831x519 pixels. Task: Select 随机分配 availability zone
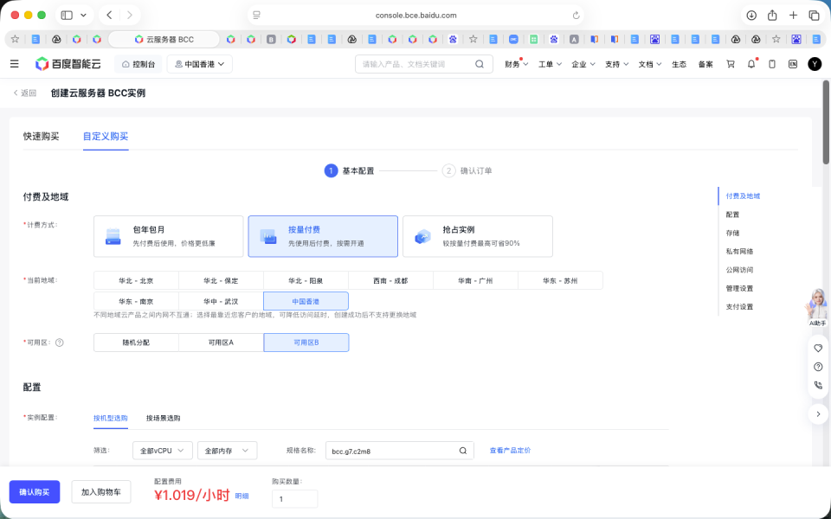pyautogui.click(x=136, y=343)
